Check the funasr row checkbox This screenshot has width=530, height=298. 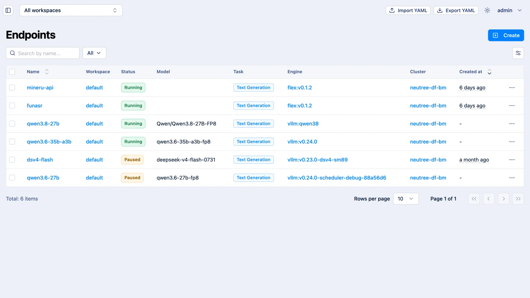(12, 106)
